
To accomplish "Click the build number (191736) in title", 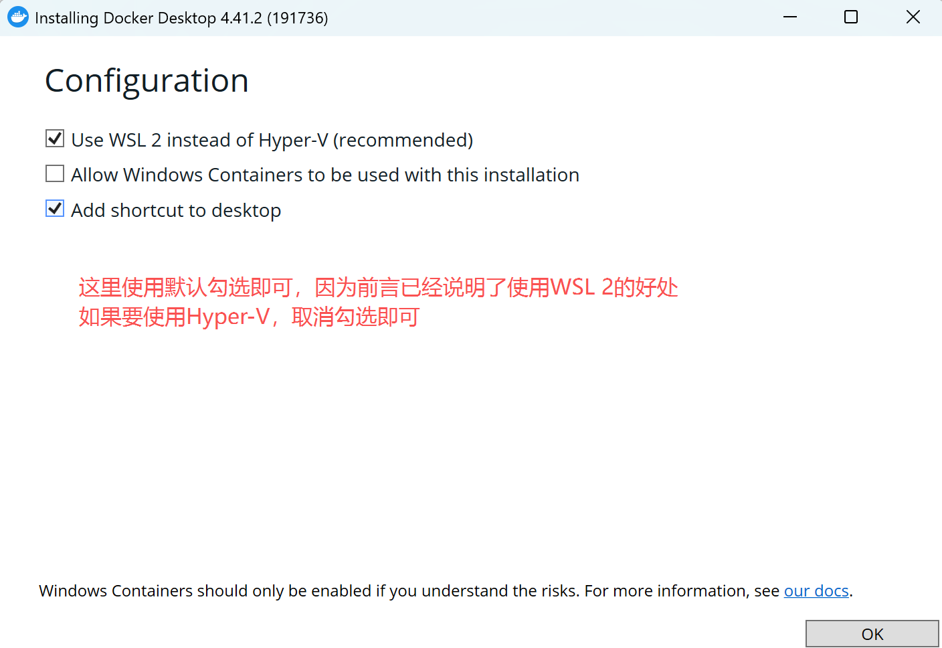I will (298, 18).
